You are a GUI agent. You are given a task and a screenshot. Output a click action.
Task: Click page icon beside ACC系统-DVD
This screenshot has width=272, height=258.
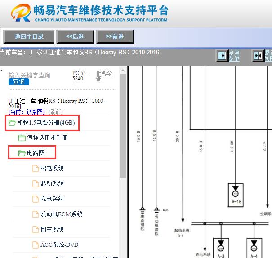(36, 245)
